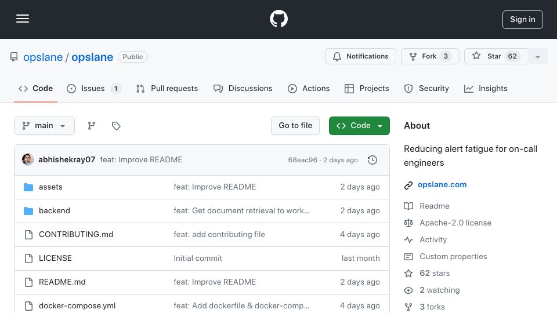This screenshot has width=557, height=313.
Task: View the 62 stars stargazers link
Action: (x=435, y=273)
